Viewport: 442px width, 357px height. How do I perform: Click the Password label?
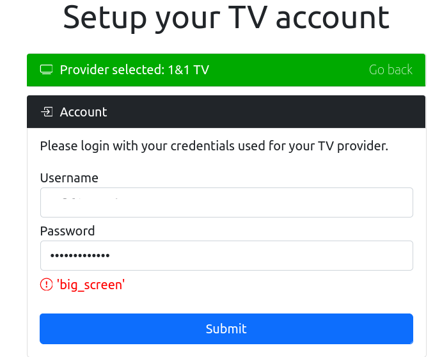67,231
